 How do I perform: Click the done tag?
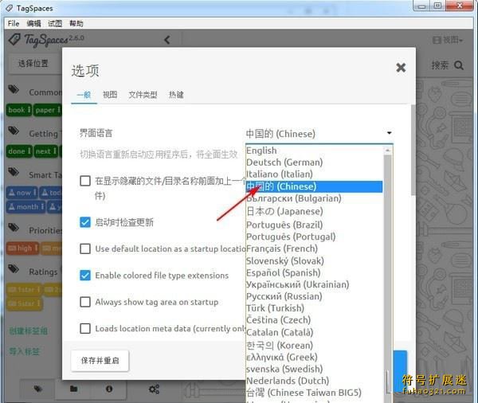[19, 151]
